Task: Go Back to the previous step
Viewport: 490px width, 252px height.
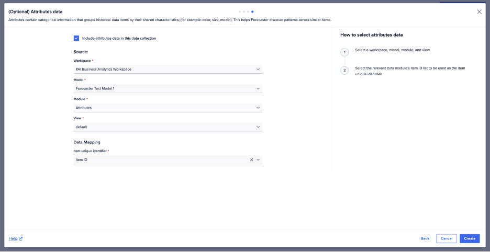Action: [x=425, y=238]
